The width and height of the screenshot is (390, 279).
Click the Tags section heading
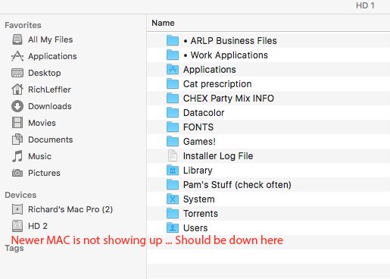14,249
